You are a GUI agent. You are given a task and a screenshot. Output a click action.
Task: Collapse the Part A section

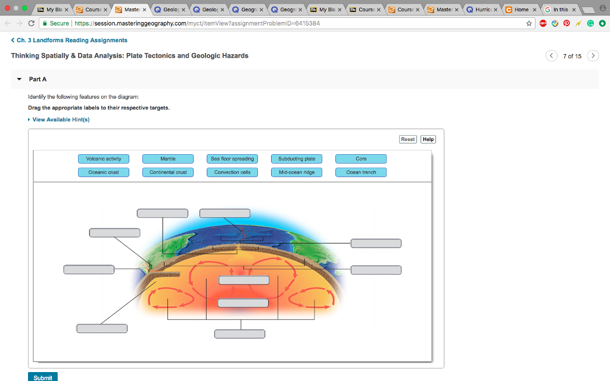(19, 79)
